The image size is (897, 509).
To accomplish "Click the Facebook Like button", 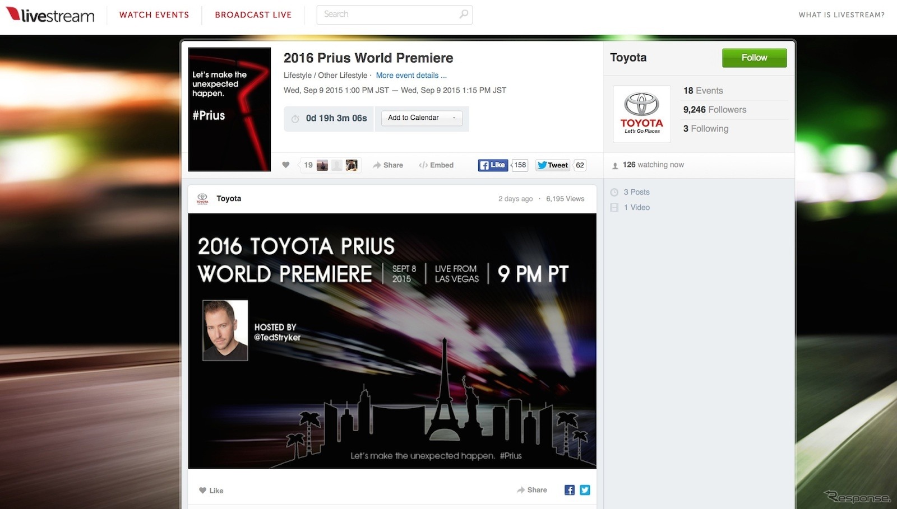I will coord(493,165).
